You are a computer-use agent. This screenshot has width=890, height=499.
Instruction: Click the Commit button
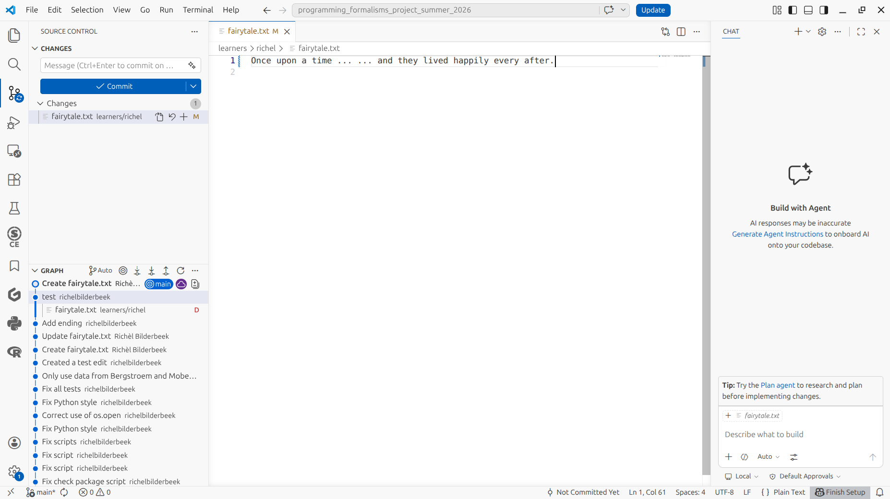(x=113, y=86)
